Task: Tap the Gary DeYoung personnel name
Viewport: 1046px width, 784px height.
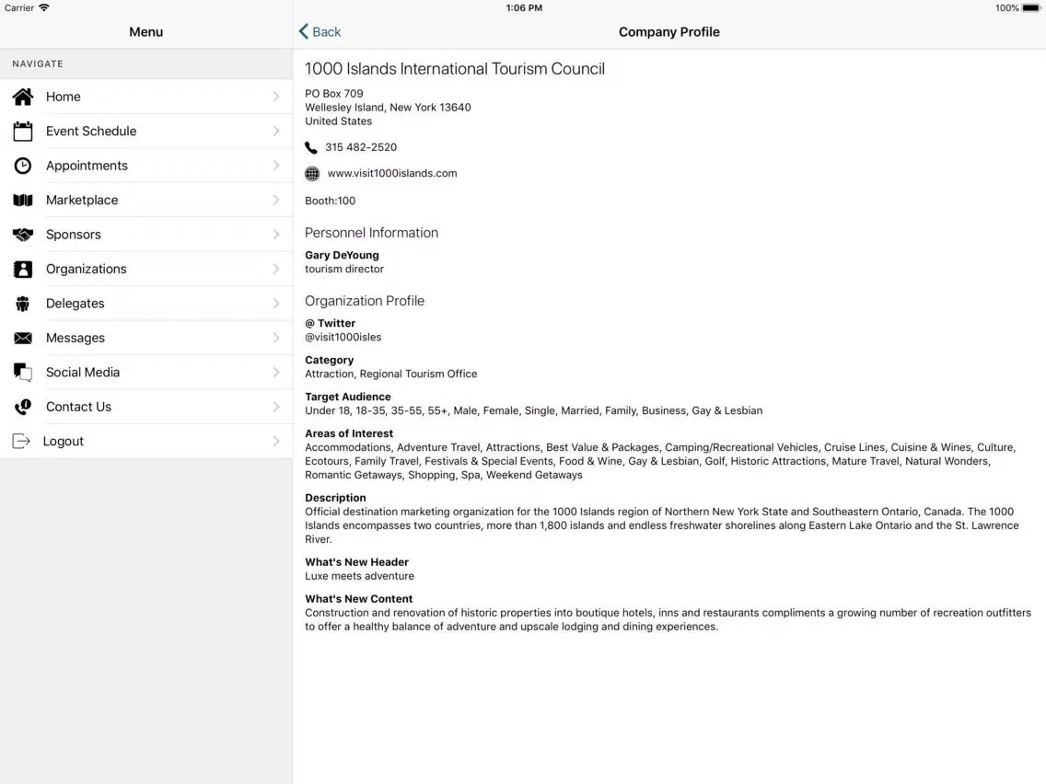Action: (x=342, y=255)
